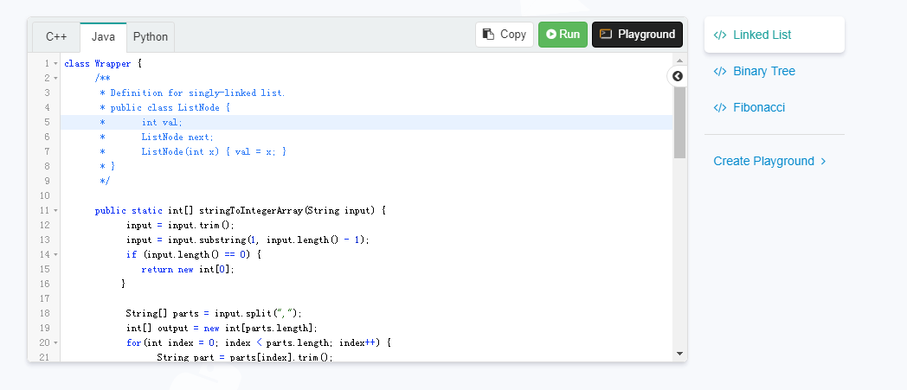Screen dimensions: 907x390
Task: Switch to the C++ tab
Action: 56,37
